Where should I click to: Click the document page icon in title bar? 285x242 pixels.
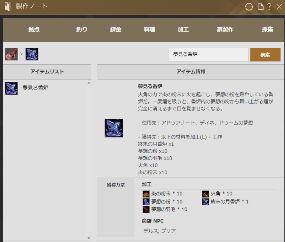click(x=260, y=7)
